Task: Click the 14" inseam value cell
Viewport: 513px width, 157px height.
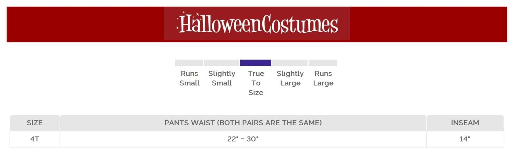Action: (465, 139)
